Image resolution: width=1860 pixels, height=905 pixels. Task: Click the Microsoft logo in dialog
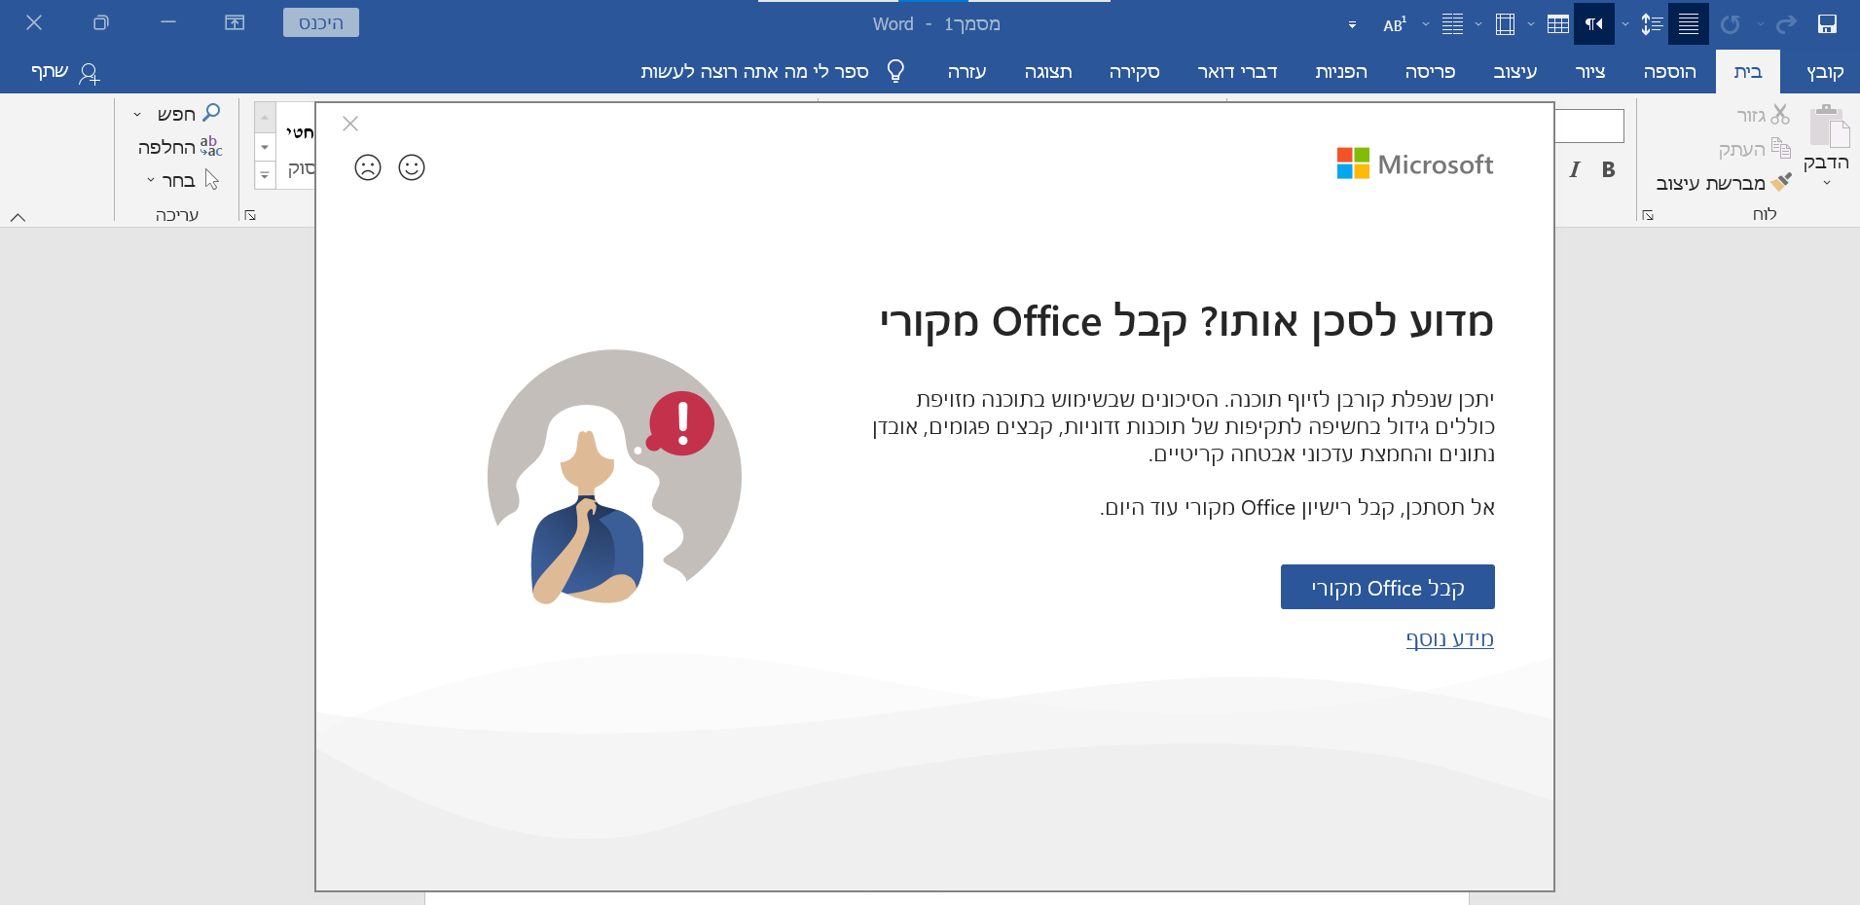pyautogui.click(x=1415, y=163)
